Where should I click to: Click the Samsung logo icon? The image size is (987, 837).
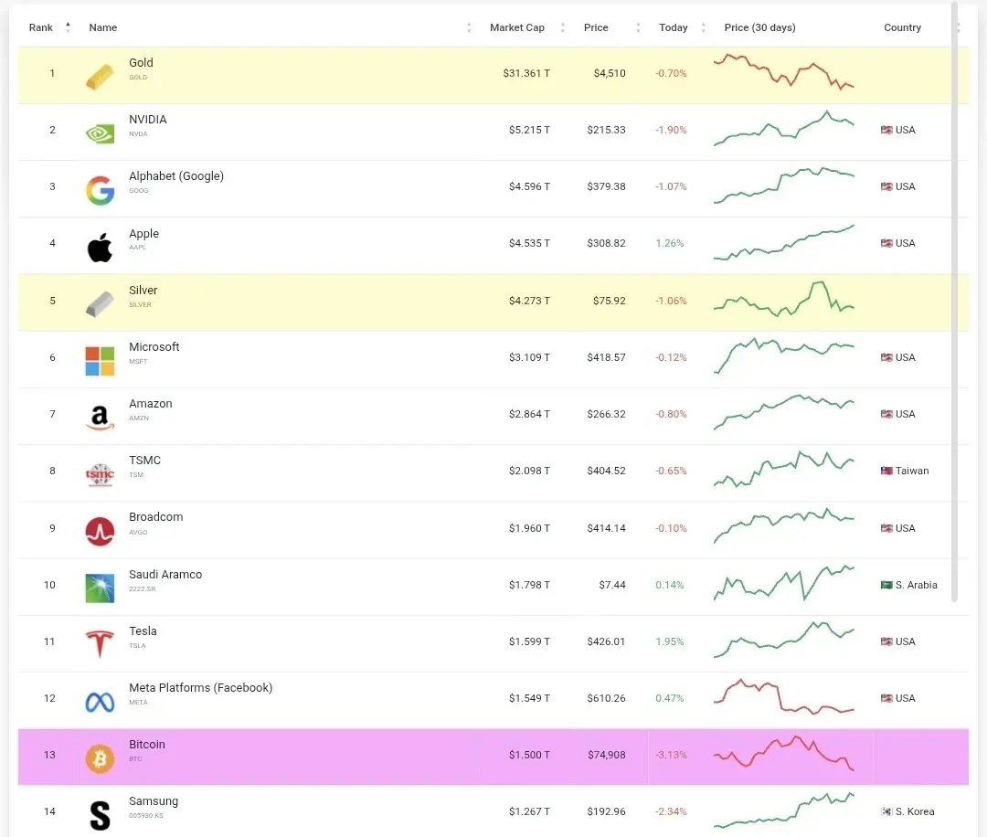click(x=100, y=816)
